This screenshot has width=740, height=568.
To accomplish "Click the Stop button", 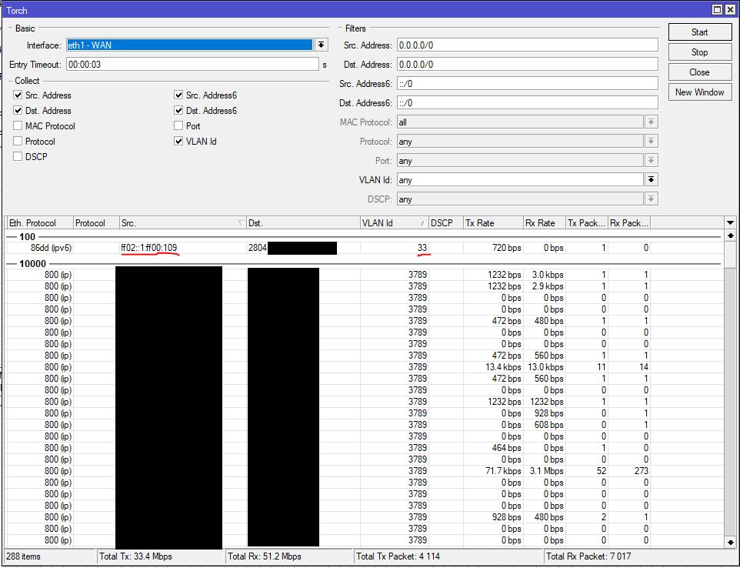I will coord(699,52).
